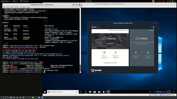Click the firewall 0 programs blocked counter

pyautogui.click(x=136, y=55)
